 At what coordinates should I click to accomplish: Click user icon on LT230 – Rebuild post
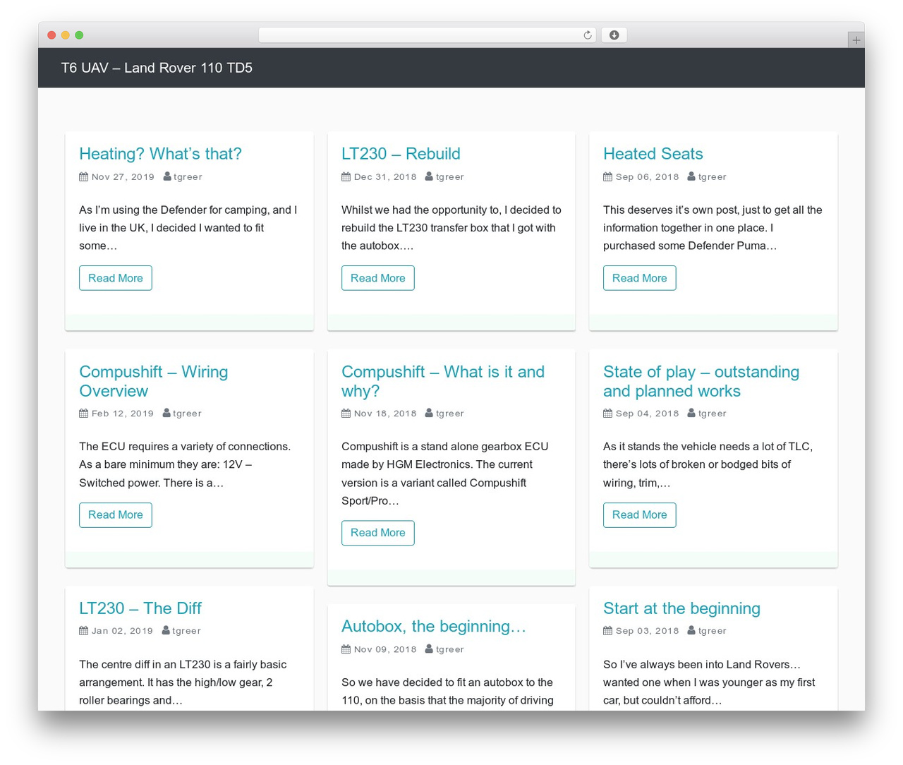(x=429, y=176)
